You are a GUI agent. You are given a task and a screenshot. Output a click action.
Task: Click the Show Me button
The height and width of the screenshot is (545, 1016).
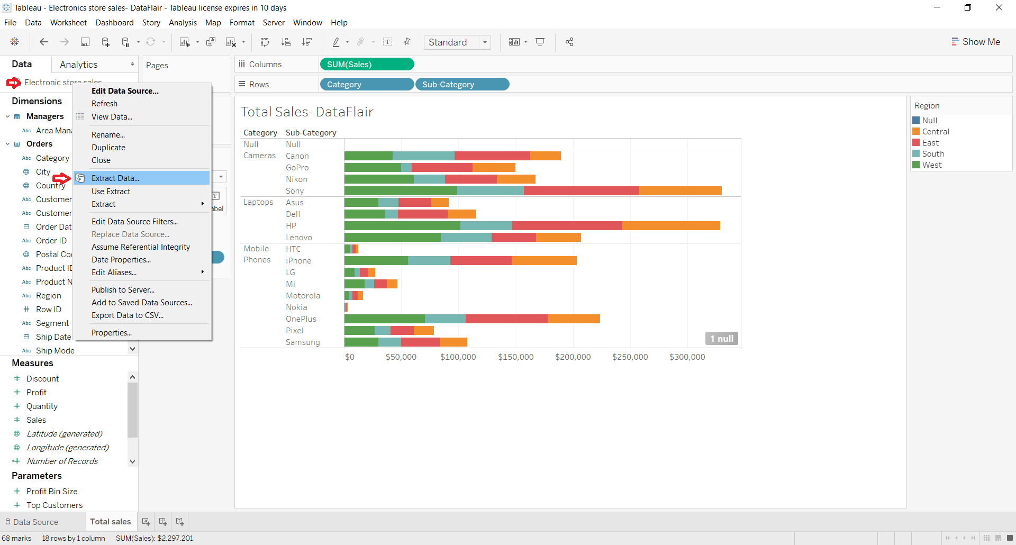[x=976, y=42]
